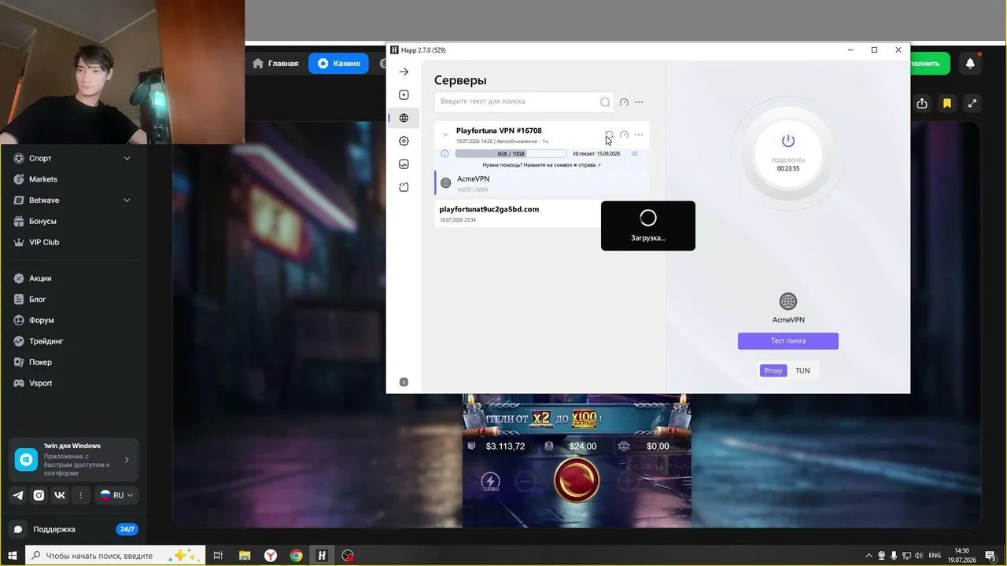Select the Казино tab

[339, 64]
